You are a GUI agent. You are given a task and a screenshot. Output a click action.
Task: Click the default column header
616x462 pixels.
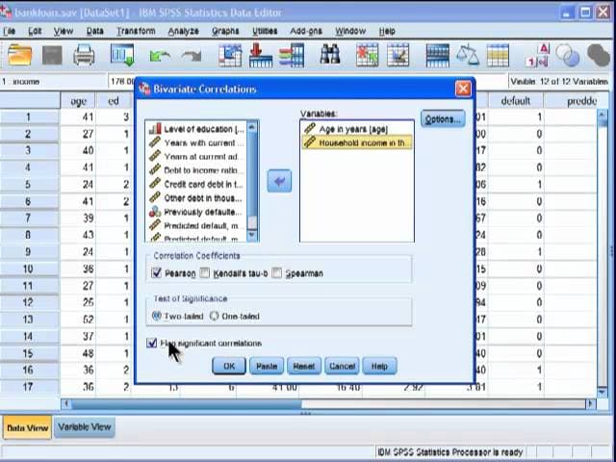click(516, 101)
